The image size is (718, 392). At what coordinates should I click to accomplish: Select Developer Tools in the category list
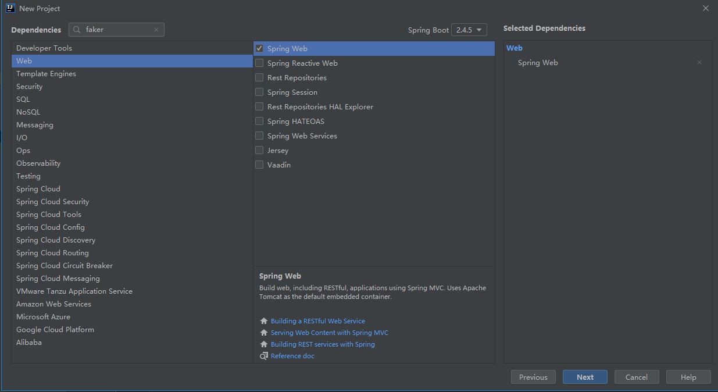(44, 48)
